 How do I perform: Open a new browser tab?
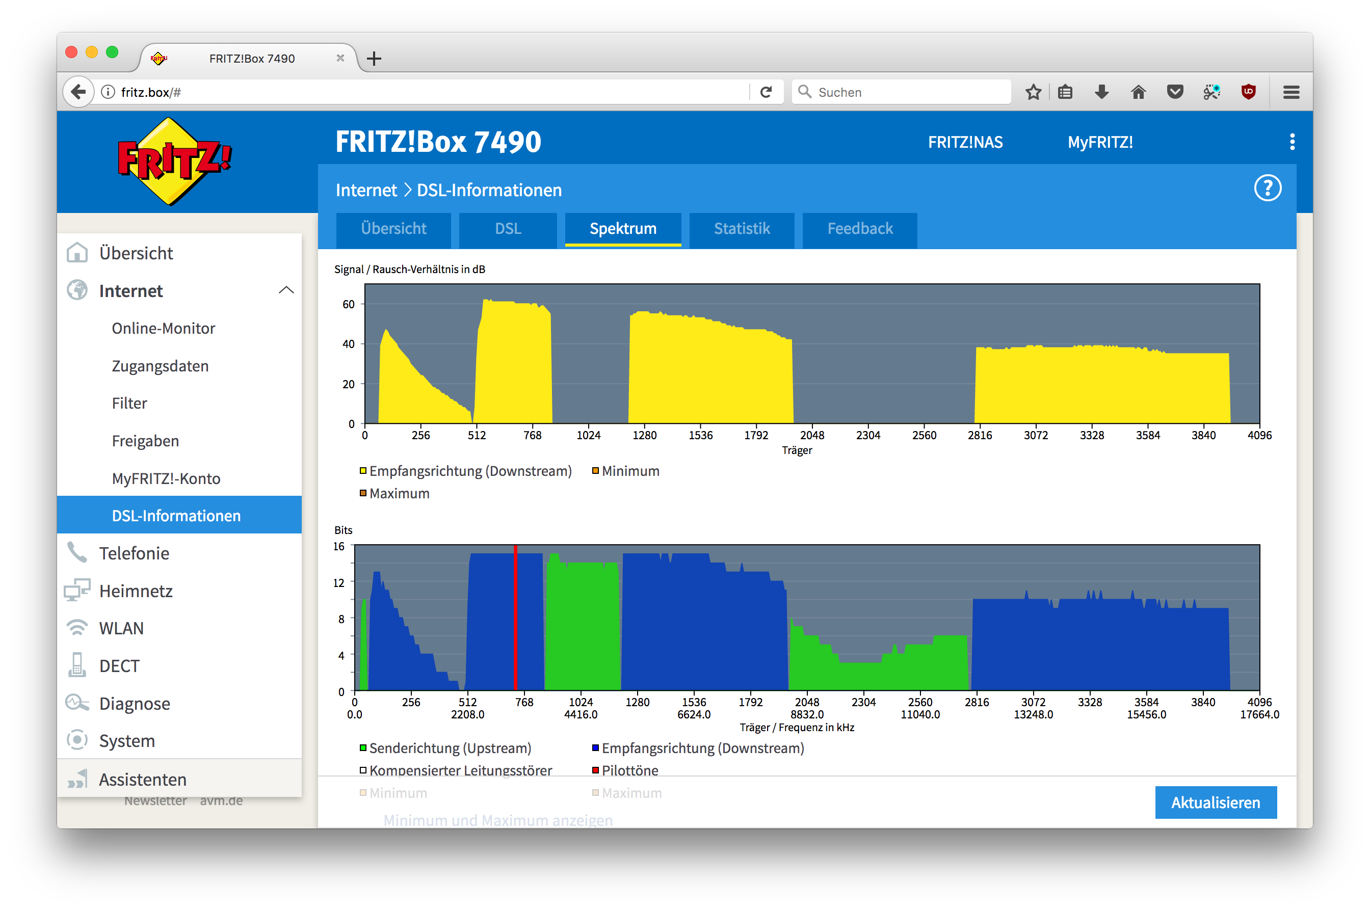point(375,59)
